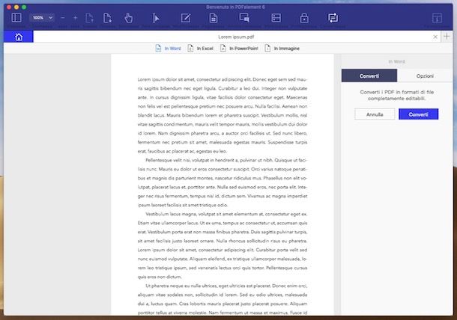Choose In Immagine conversion option
457x320 pixels.
(x=282, y=49)
